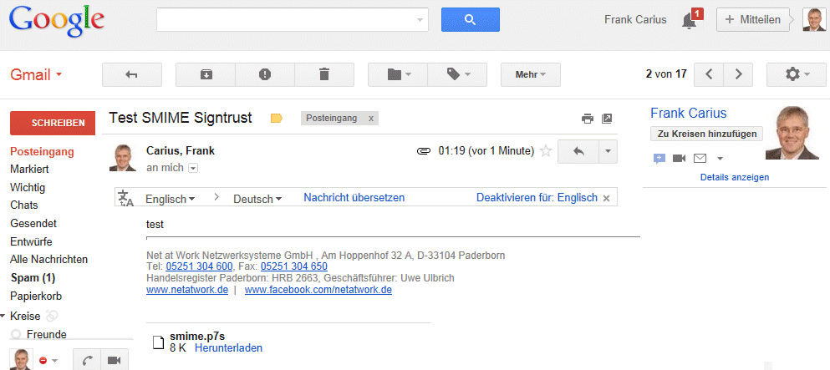830x370 pixels.
Task: Open the settings gear menu
Action: (x=796, y=74)
